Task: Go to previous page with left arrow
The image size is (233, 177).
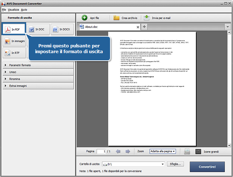Action: click(118, 152)
